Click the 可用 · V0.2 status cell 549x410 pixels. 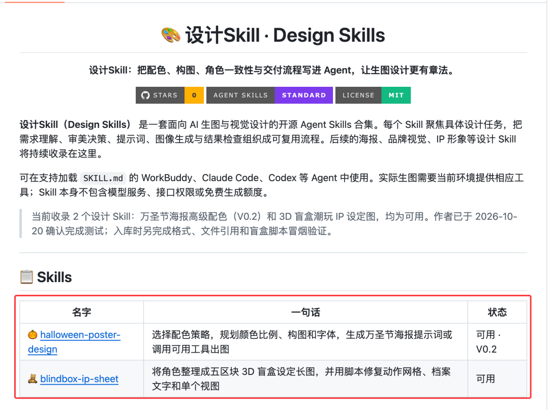(x=497, y=342)
